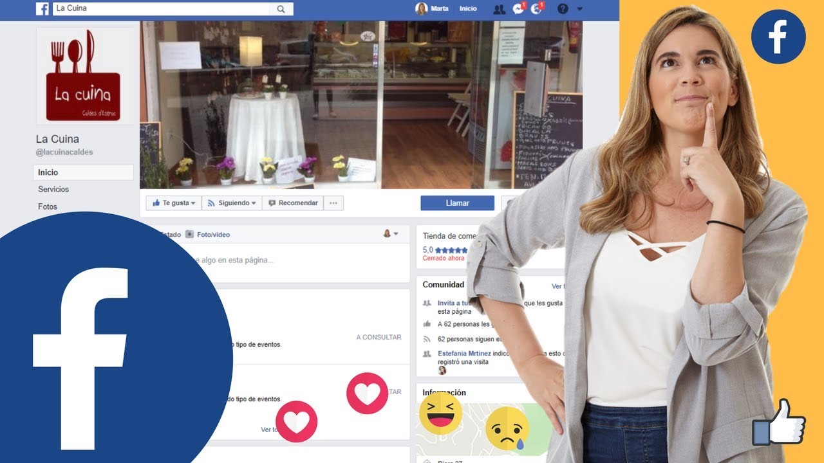The width and height of the screenshot is (824, 463).
Task: Click the first A CONSULTAR service price
Action: (x=379, y=337)
